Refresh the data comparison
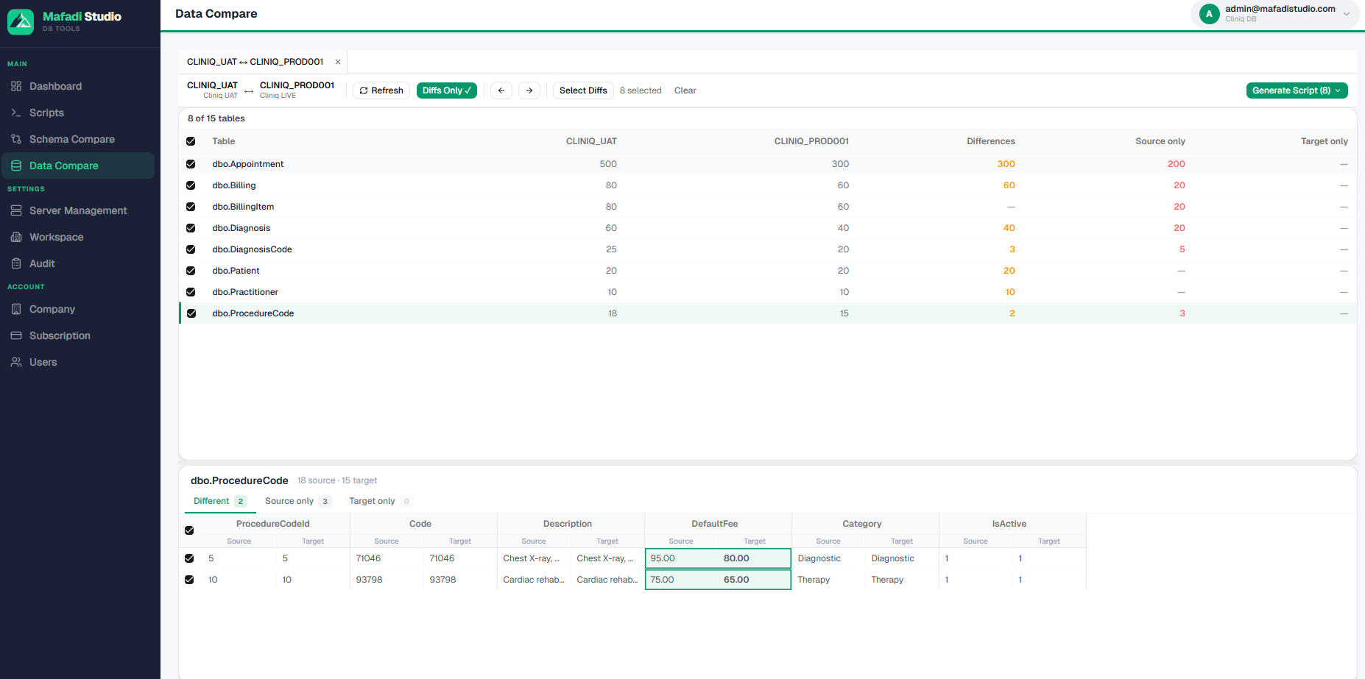Image resolution: width=1365 pixels, height=679 pixels. pos(381,90)
